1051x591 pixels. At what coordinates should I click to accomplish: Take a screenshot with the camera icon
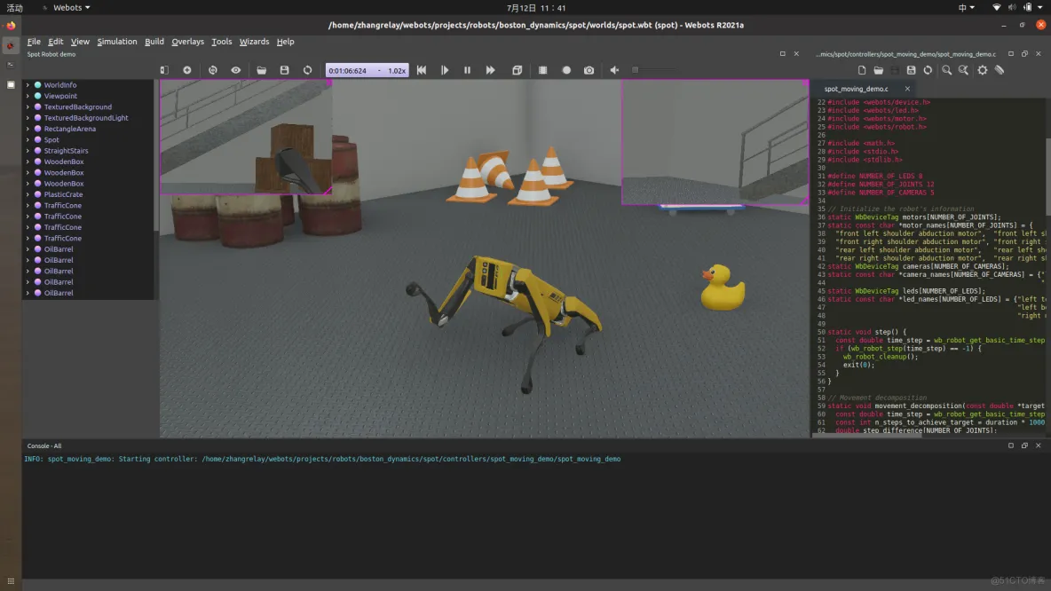point(589,70)
